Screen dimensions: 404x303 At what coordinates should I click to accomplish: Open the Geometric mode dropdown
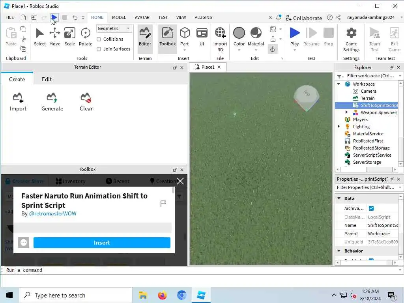click(x=114, y=28)
